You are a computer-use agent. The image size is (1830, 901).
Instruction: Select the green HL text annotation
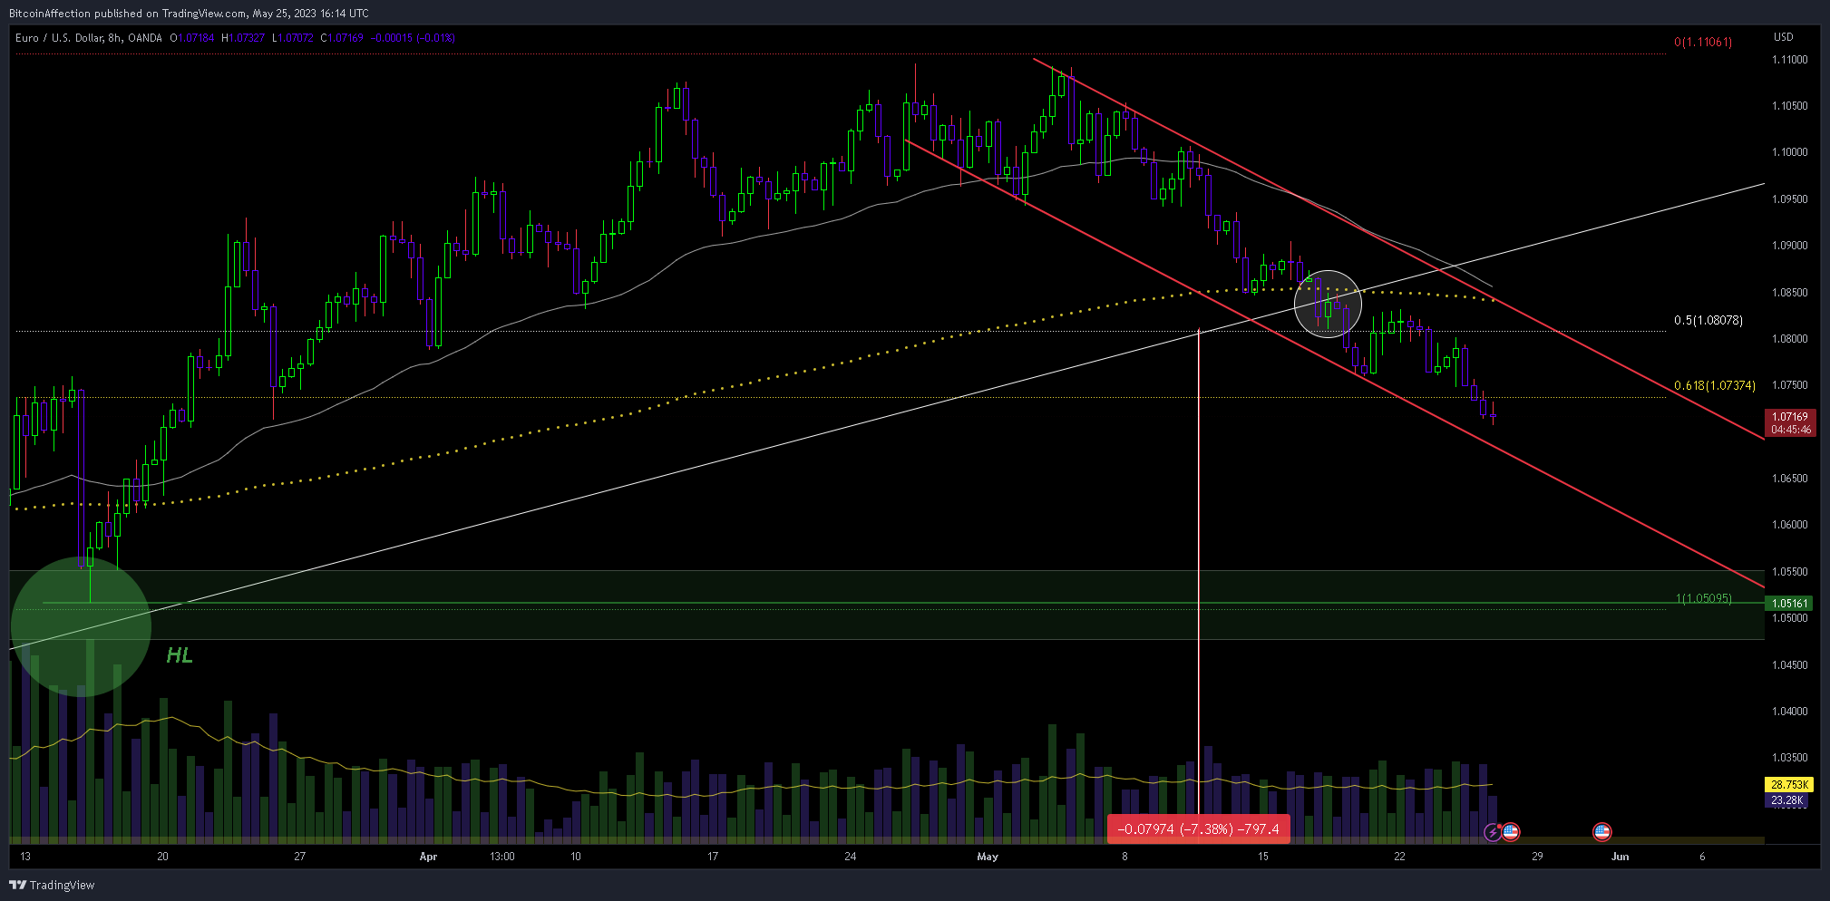pos(180,655)
